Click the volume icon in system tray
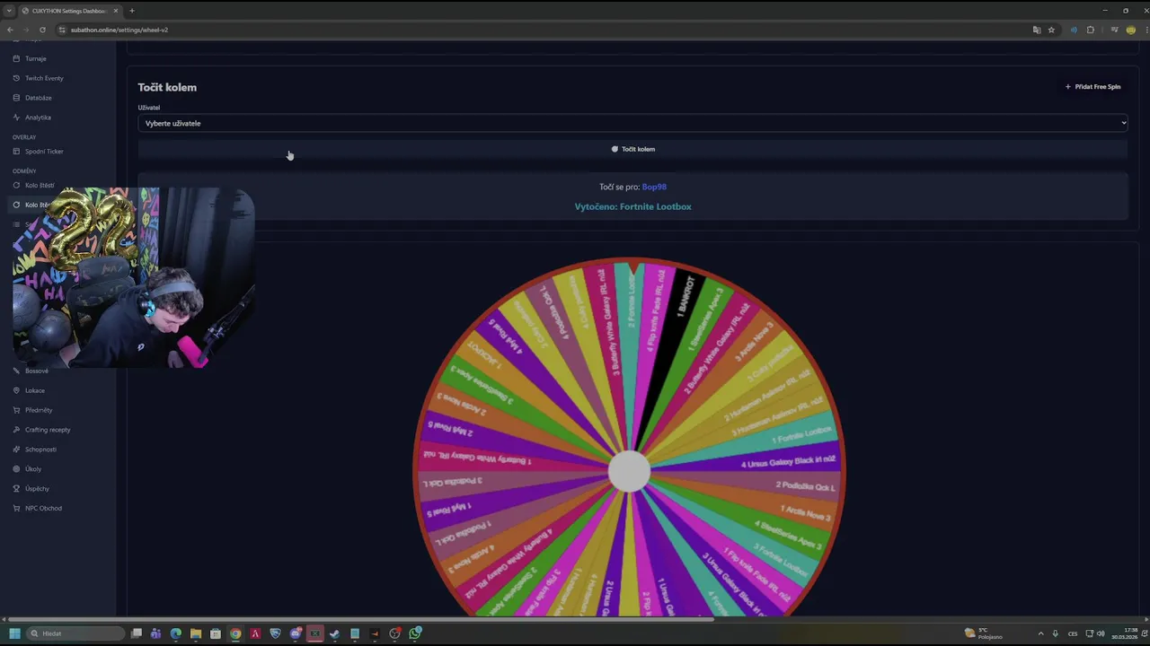1150x646 pixels. click(x=1101, y=633)
